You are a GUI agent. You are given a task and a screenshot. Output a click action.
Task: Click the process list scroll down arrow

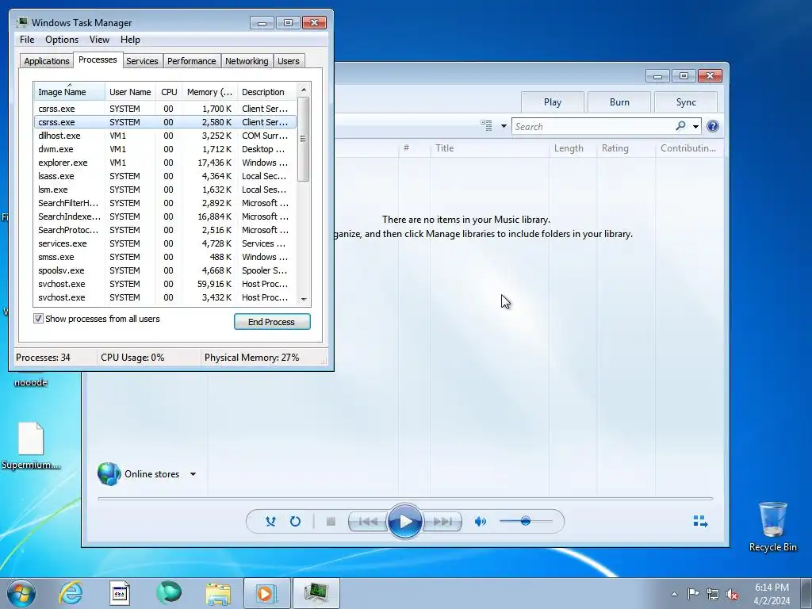click(304, 299)
